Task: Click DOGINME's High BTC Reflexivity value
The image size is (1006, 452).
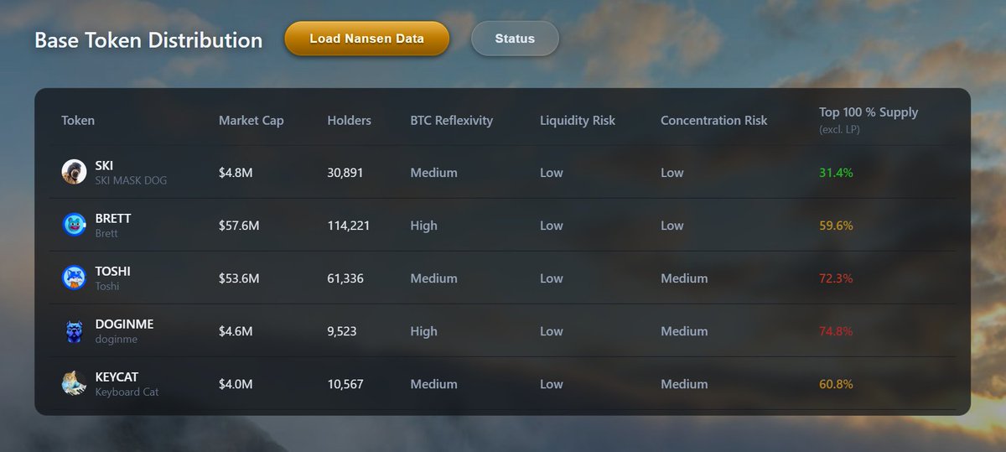Action: click(423, 331)
